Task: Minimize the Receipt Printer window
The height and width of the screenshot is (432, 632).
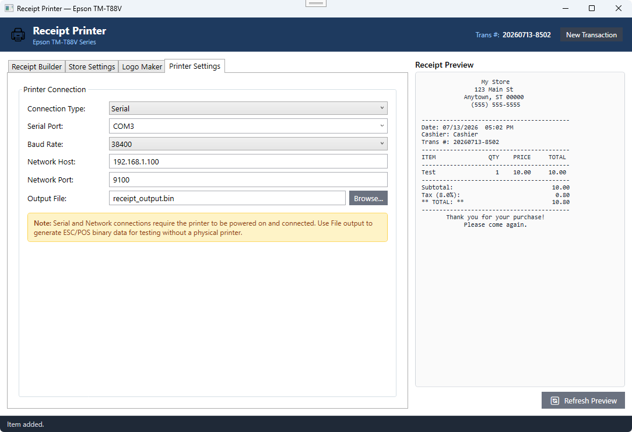Action: (566, 8)
